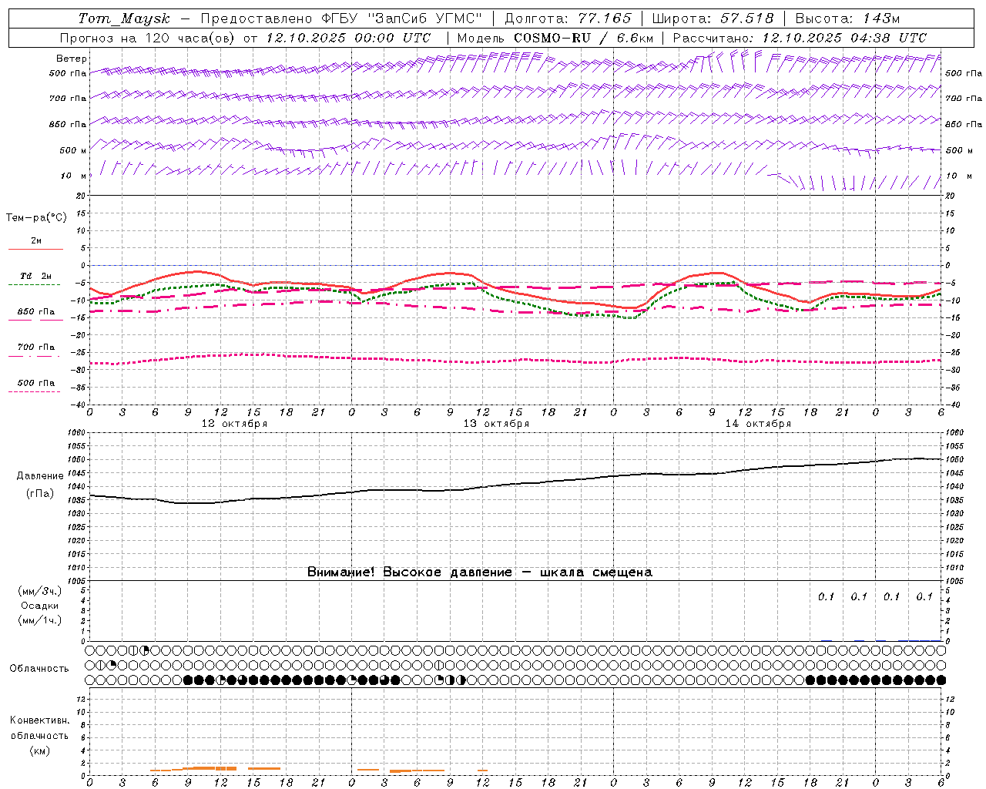Click the '(км)' unit under convective cloudiness
The height and width of the screenshot is (789, 986).
pyautogui.click(x=40, y=750)
